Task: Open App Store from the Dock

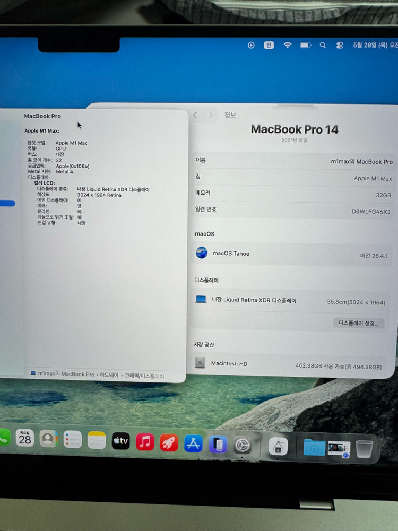Action: (x=193, y=443)
